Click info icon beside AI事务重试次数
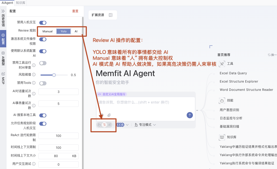The width and height of the screenshot is (277, 169). pyautogui.click(x=34, y=105)
